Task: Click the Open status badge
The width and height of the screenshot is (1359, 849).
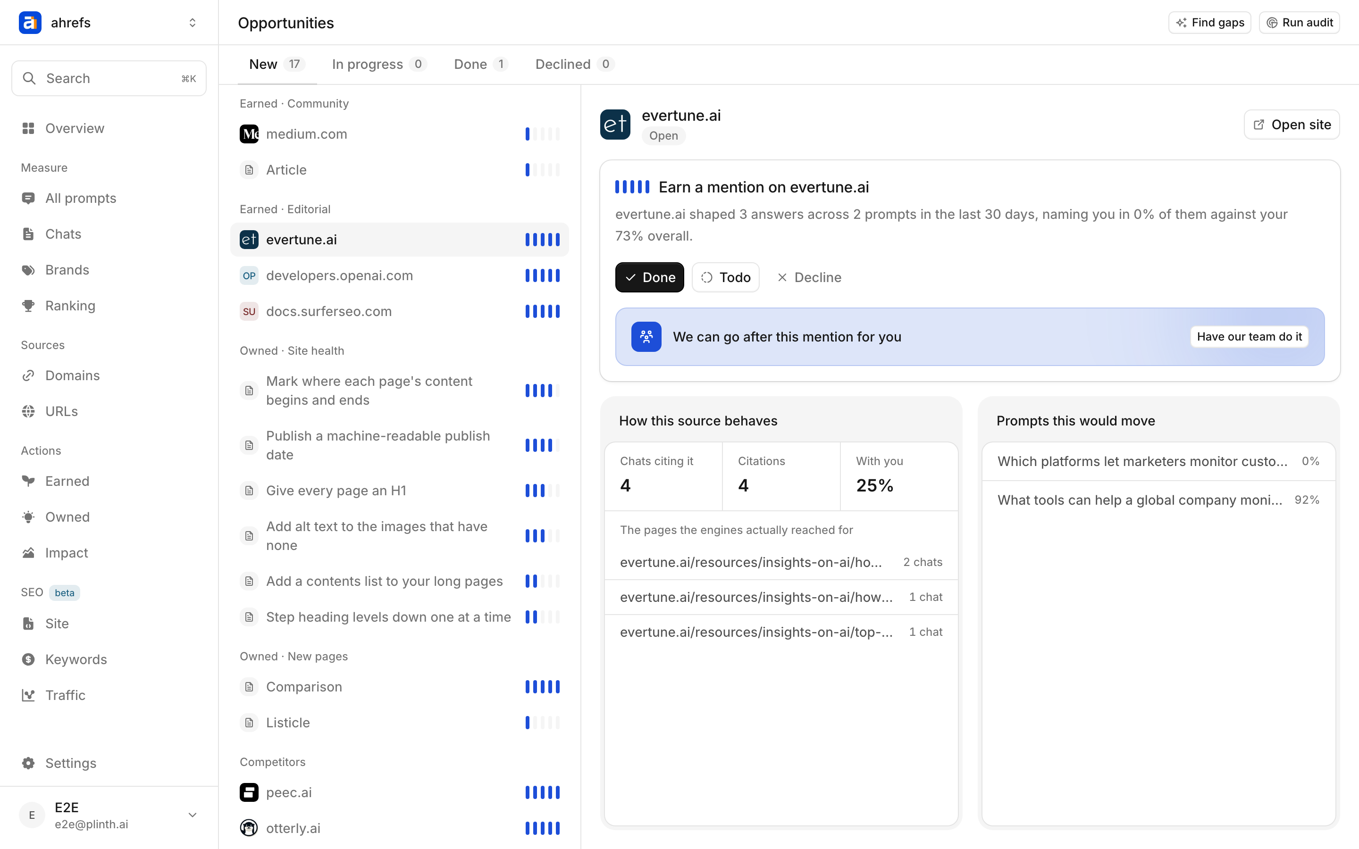Action: tap(663, 136)
